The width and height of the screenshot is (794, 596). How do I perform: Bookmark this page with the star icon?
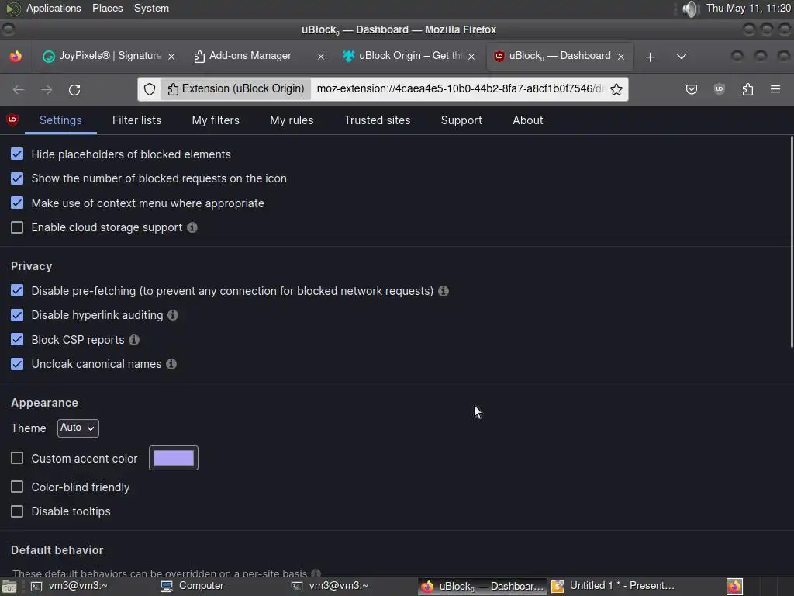(x=616, y=89)
